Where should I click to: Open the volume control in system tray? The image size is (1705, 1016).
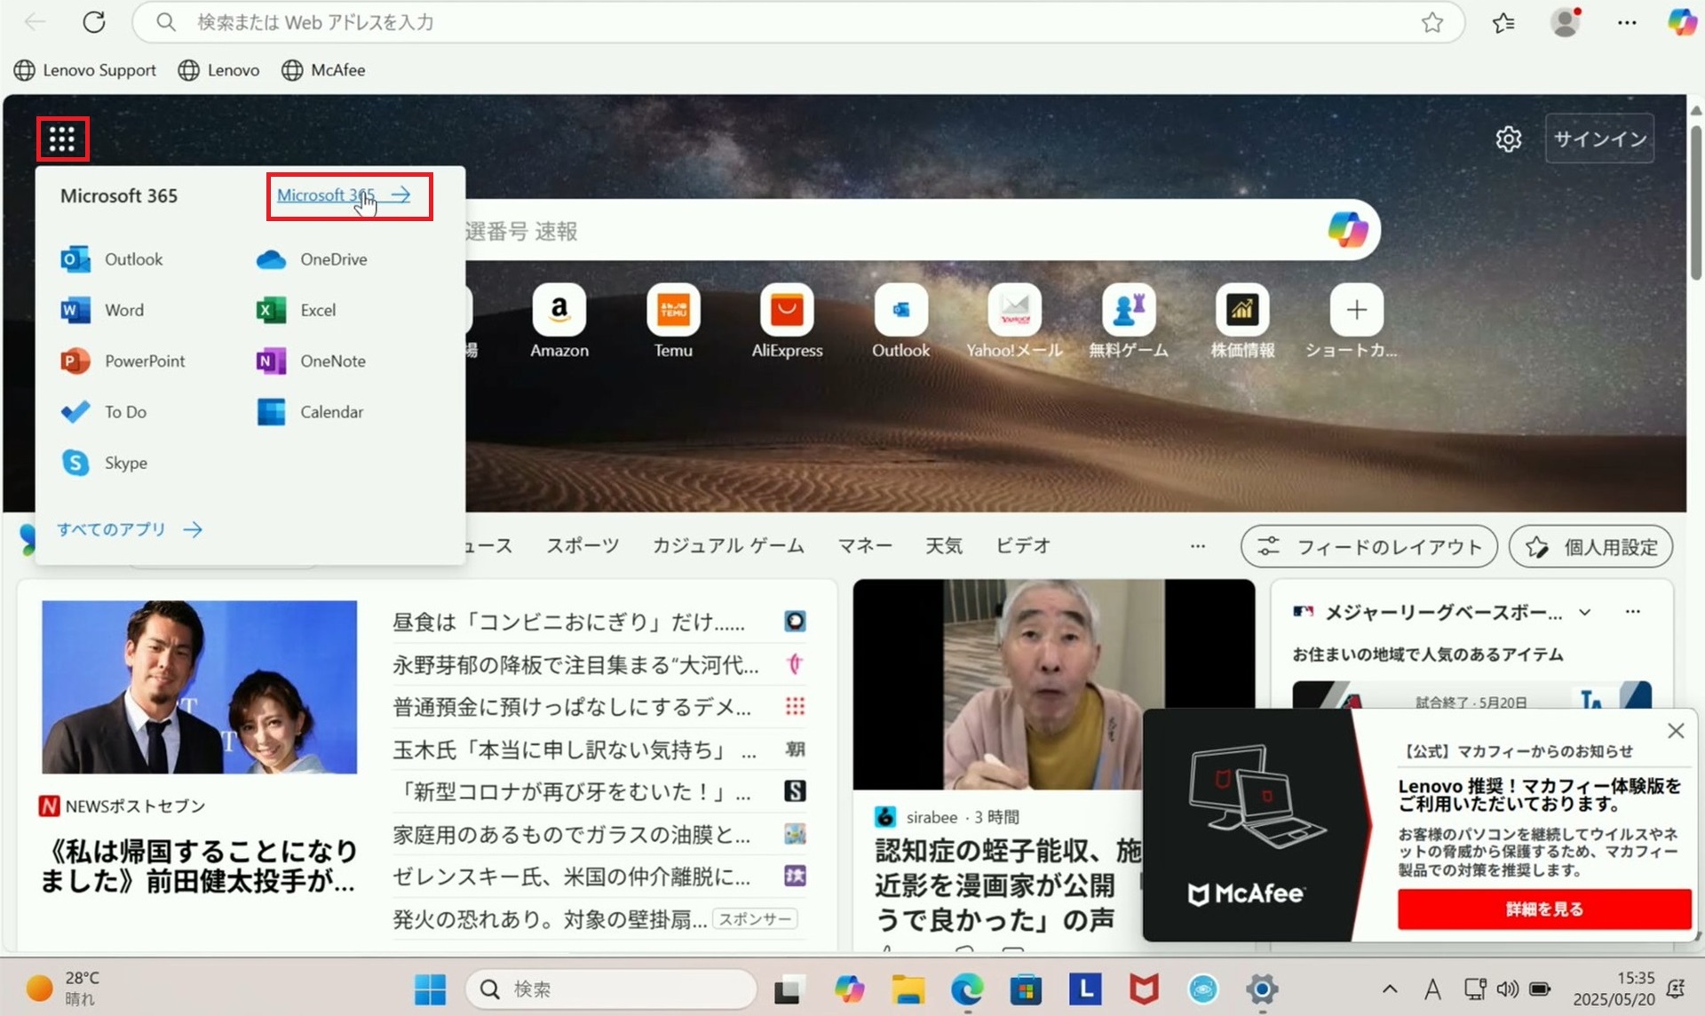point(1506,988)
